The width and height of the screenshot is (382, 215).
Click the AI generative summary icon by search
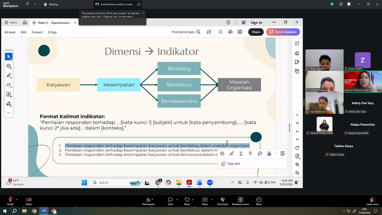[209, 32]
